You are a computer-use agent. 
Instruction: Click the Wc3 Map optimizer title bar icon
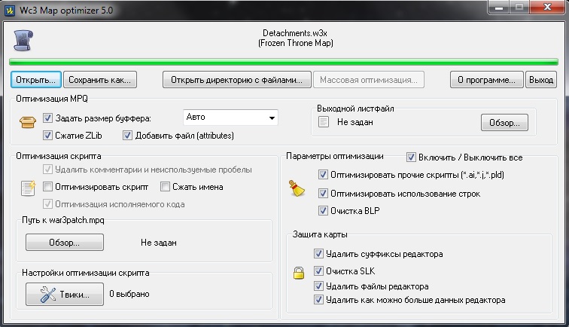10,11
